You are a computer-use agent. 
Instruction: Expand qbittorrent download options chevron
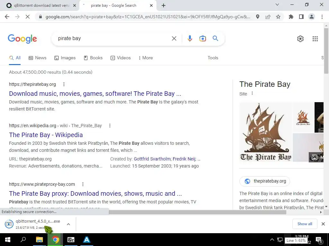pyautogui.click(x=68, y=224)
